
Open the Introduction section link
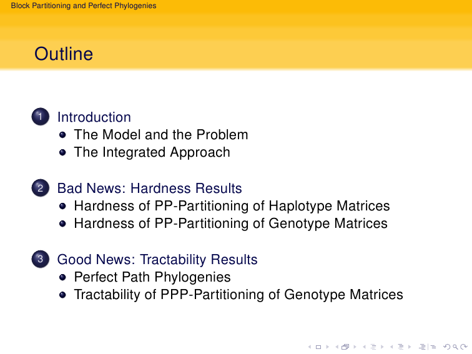click(94, 117)
